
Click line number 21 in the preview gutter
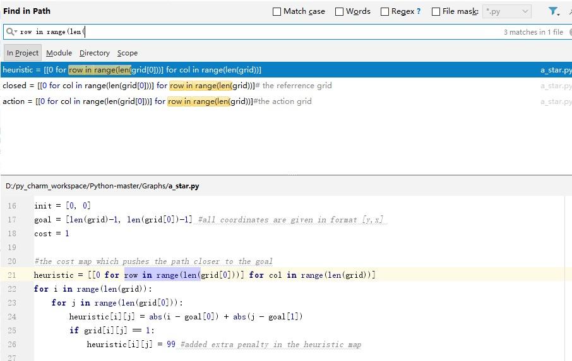pyautogui.click(x=12, y=275)
